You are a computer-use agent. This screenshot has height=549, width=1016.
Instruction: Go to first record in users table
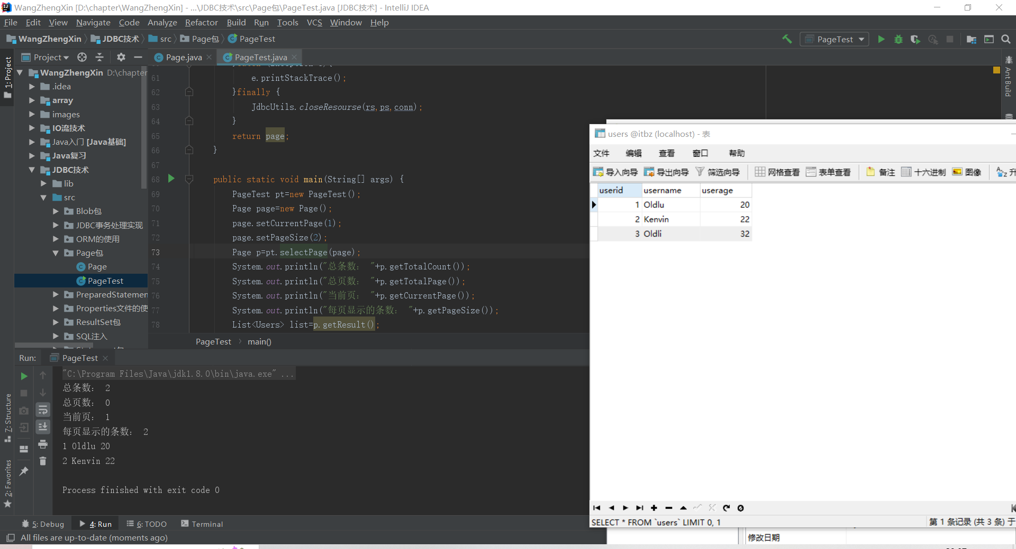click(597, 508)
